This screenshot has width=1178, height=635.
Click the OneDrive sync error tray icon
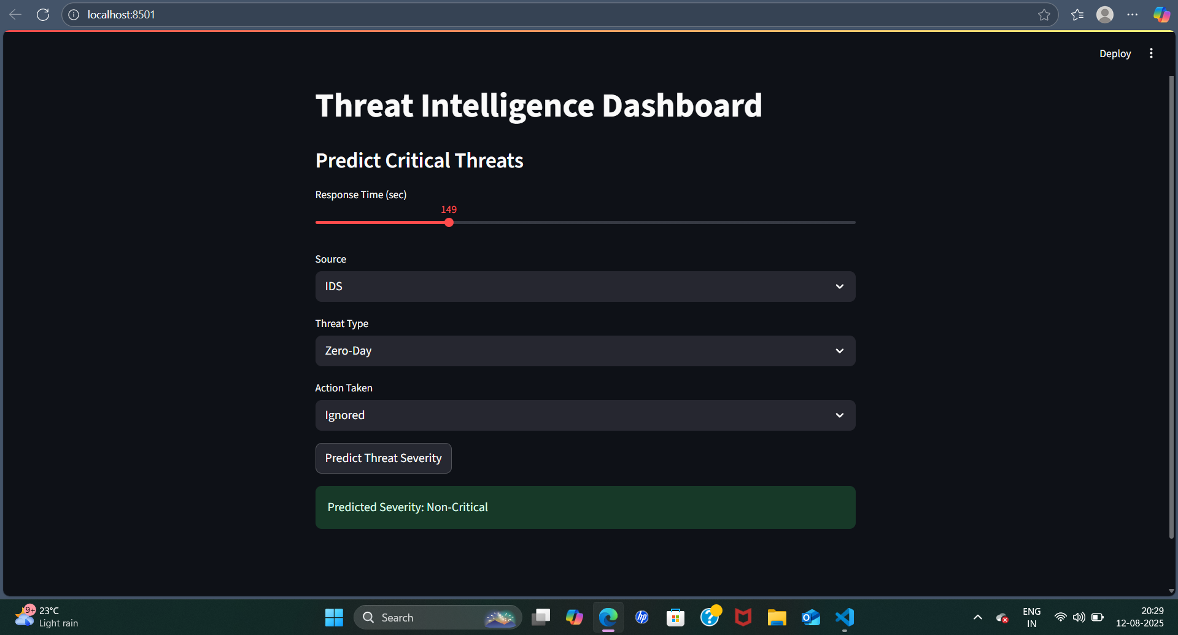coord(1002,618)
